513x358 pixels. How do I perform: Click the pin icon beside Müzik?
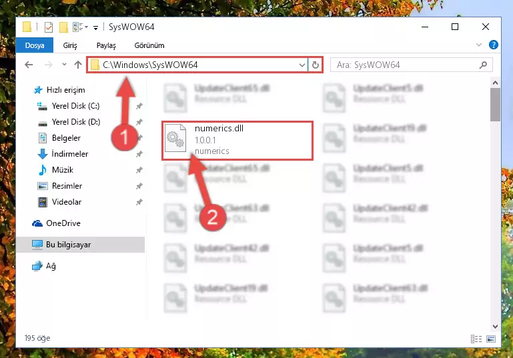[x=139, y=170]
